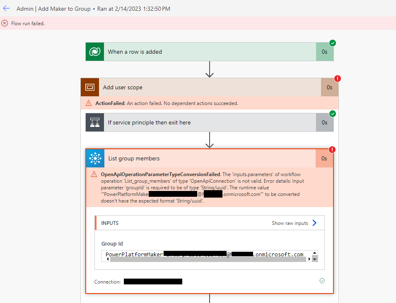Screen dimensions: 396x303
Task: Click the 0s duration on 'List group members'
Action: [325, 158]
